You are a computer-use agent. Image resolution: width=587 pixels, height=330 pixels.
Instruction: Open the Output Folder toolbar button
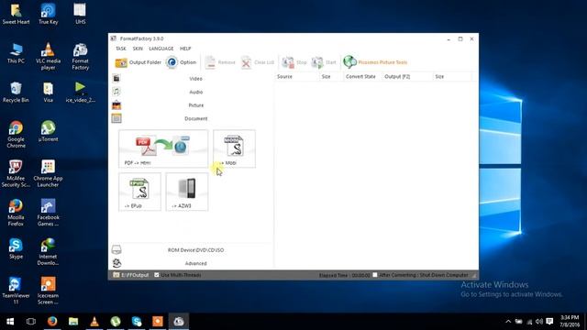(x=138, y=62)
